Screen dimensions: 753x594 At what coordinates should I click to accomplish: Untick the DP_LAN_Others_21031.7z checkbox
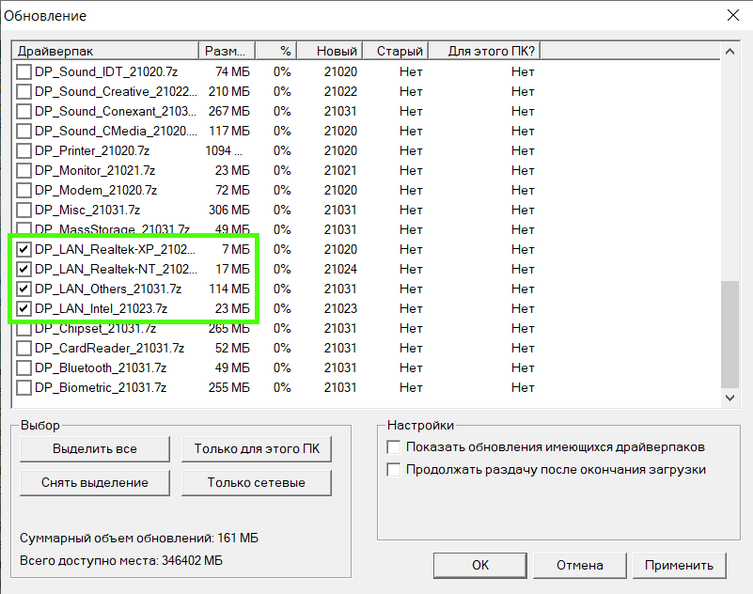tap(24, 289)
